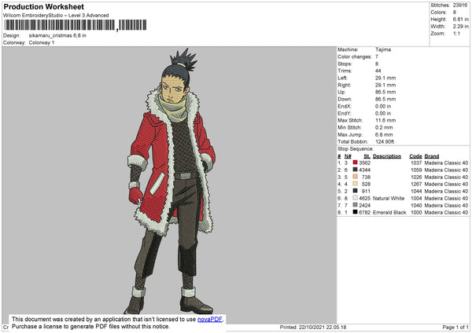Click the Machine value 'Tajima'
472x333 pixels.
pyautogui.click(x=383, y=49)
